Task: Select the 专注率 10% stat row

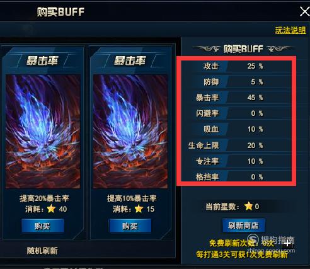Action: pyautogui.click(x=236, y=161)
